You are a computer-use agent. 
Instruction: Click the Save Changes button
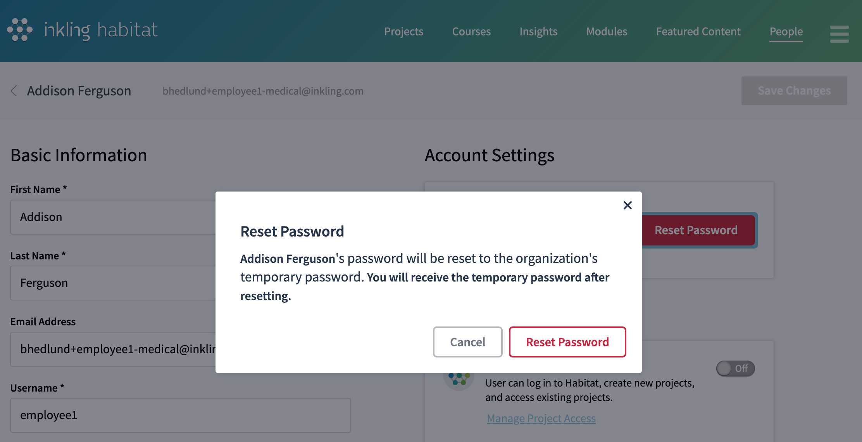pos(794,91)
